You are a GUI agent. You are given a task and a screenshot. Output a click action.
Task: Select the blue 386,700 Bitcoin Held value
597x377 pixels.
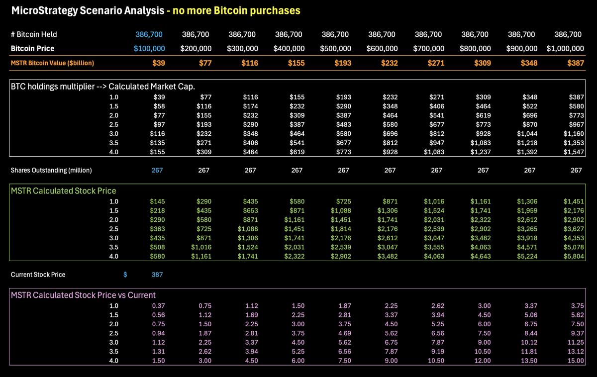[x=149, y=34]
